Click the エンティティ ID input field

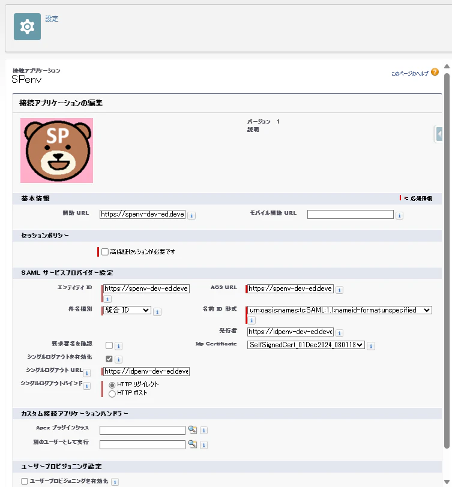click(x=146, y=288)
